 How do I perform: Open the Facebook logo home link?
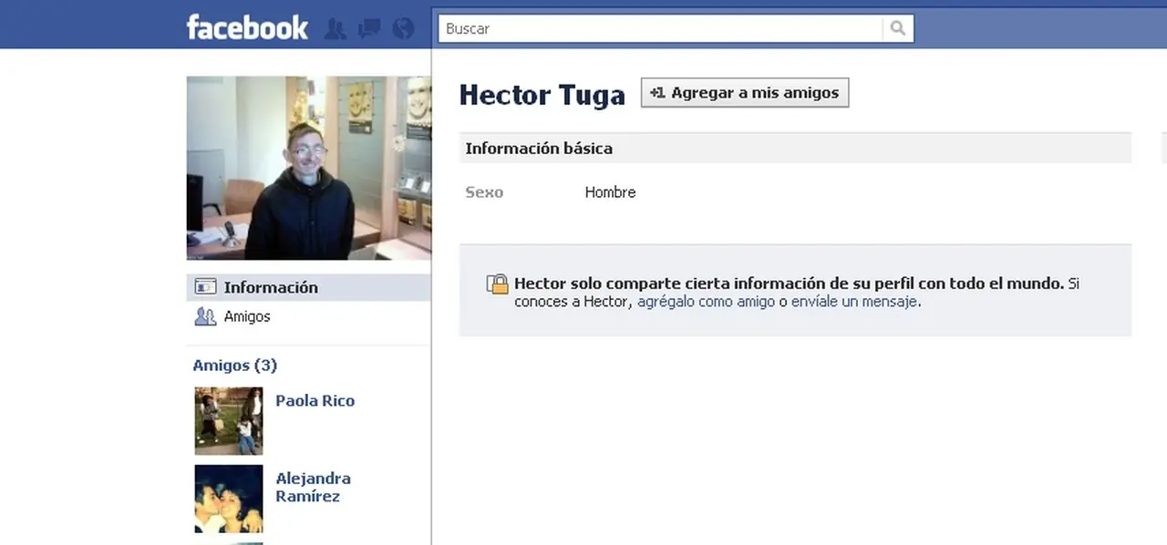click(x=247, y=27)
